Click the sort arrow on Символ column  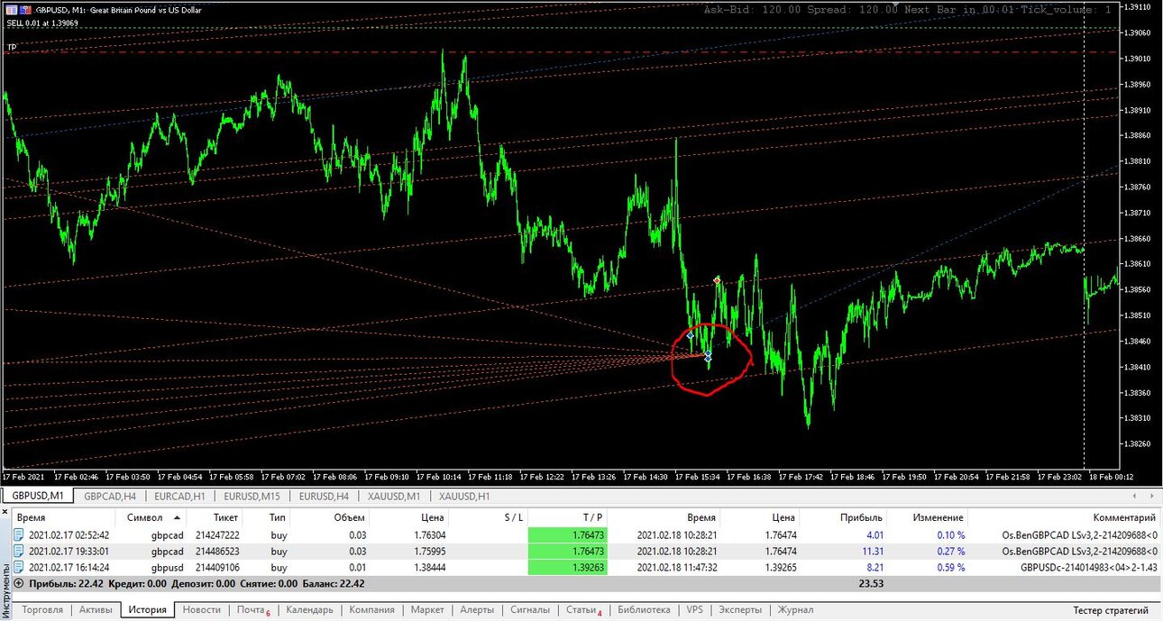pyautogui.click(x=177, y=518)
